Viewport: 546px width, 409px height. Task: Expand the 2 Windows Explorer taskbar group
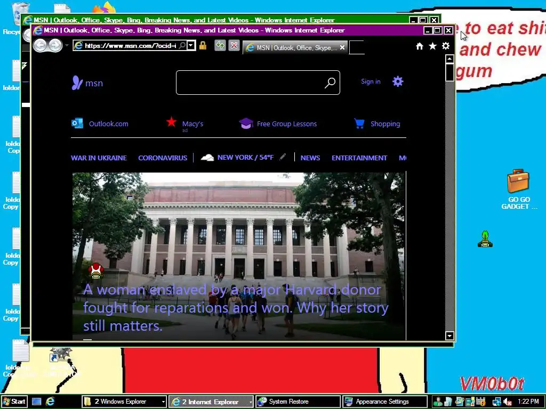click(124, 402)
